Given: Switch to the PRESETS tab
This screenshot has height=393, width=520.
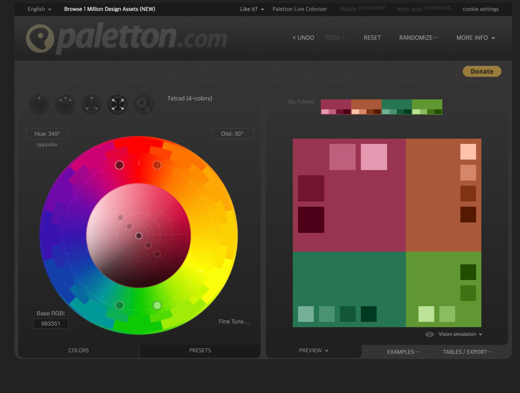Looking at the screenshot, I should (x=200, y=350).
